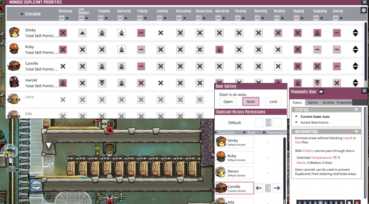Click Devon's portrait in door access list
Image resolution: width=369 pixels, height=204 pixels.
pyautogui.click(x=221, y=173)
